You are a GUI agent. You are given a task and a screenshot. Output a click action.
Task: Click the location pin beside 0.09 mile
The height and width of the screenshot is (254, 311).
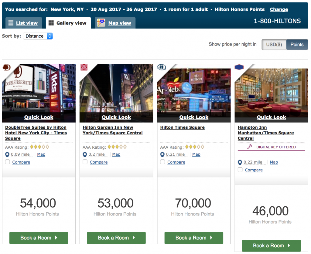(7, 154)
